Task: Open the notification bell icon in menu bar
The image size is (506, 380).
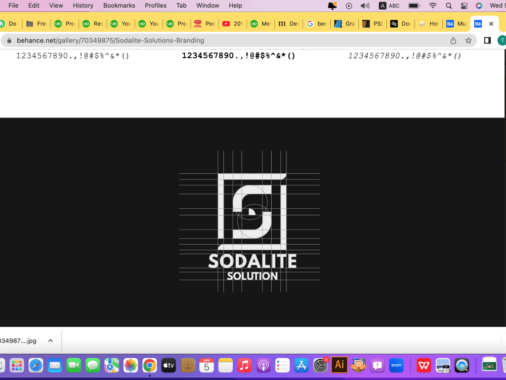Action: (x=332, y=6)
